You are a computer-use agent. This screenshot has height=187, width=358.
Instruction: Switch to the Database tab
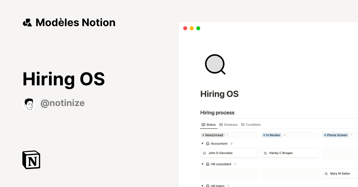point(230,124)
